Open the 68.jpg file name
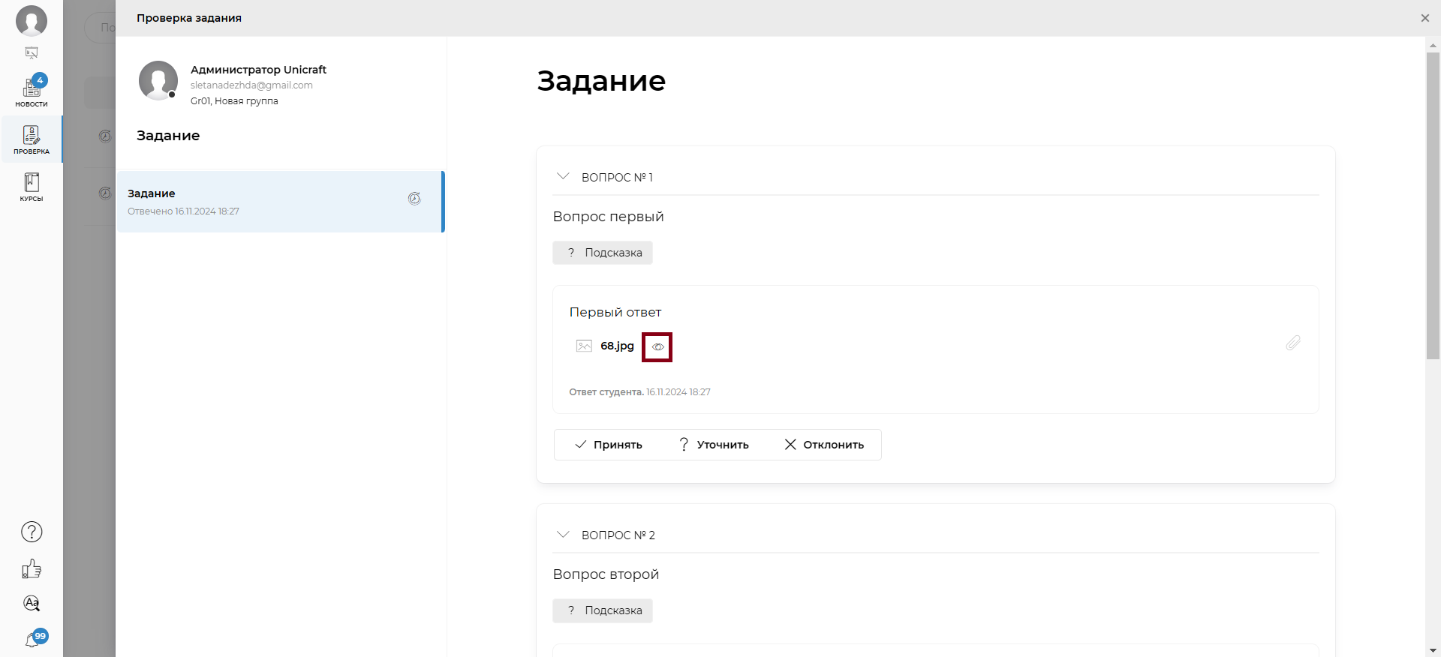1441x657 pixels. point(617,346)
